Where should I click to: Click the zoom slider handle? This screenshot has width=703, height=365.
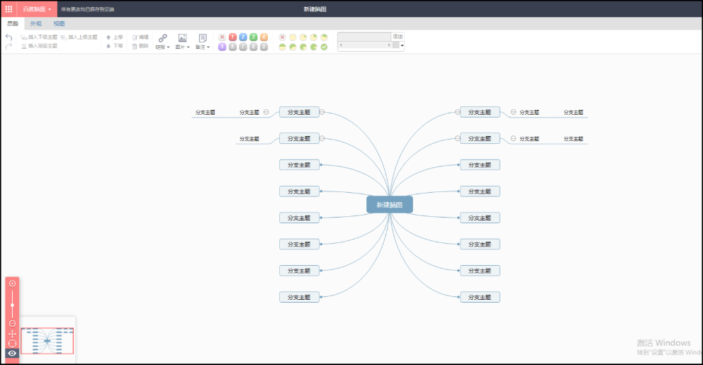[x=12, y=304]
